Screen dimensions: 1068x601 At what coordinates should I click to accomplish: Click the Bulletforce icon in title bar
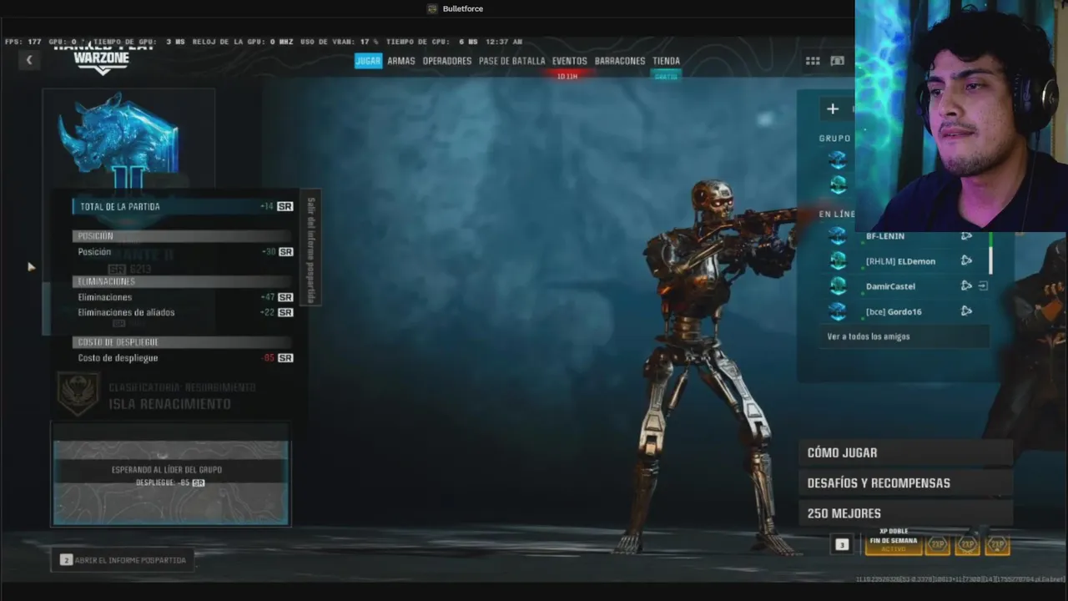tap(432, 9)
